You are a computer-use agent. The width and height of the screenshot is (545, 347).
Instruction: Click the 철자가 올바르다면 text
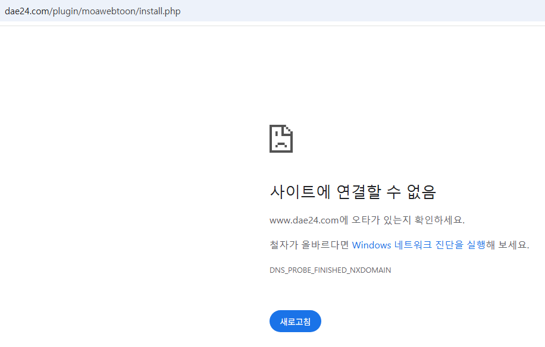(x=309, y=245)
